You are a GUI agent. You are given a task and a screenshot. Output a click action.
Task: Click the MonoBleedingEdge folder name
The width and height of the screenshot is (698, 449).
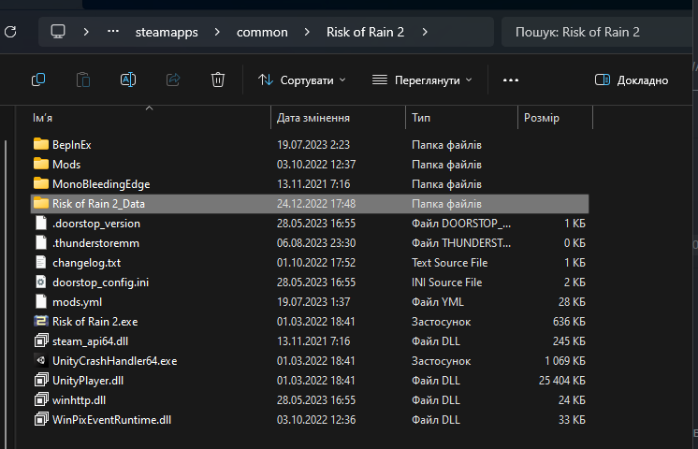pos(101,184)
